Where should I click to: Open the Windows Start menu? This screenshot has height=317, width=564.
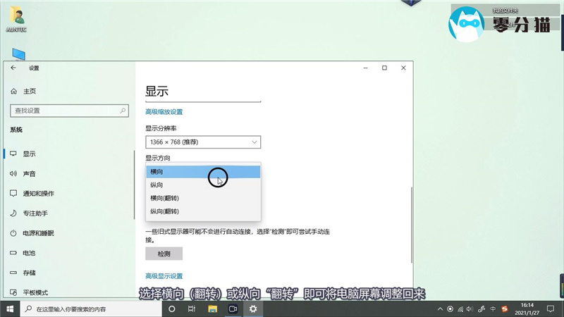[x=10, y=309]
